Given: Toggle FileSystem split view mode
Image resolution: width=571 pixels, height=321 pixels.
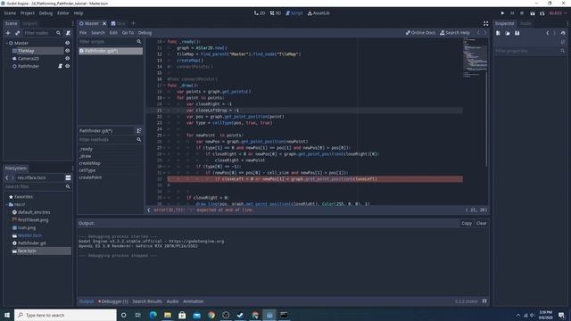Looking at the screenshot, I should click(x=68, y=177).
